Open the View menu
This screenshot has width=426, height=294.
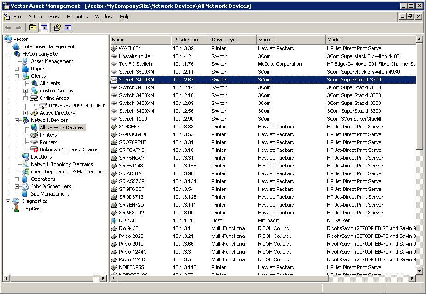(x=54, y=17)
